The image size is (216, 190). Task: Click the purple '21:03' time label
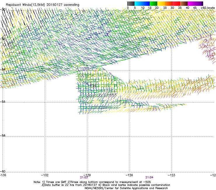(x=84, y=177)
